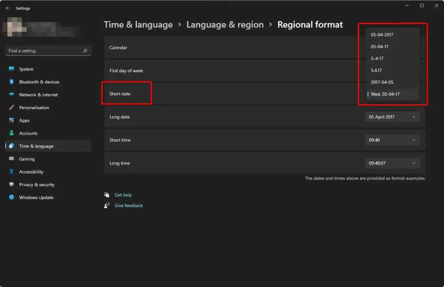
Task: Expand the Long date dropdown
Action: point(392,117)
